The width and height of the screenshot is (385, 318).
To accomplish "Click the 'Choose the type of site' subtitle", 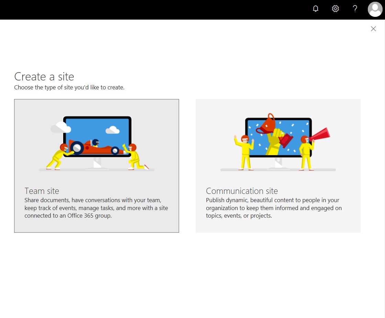I will 69,87.
